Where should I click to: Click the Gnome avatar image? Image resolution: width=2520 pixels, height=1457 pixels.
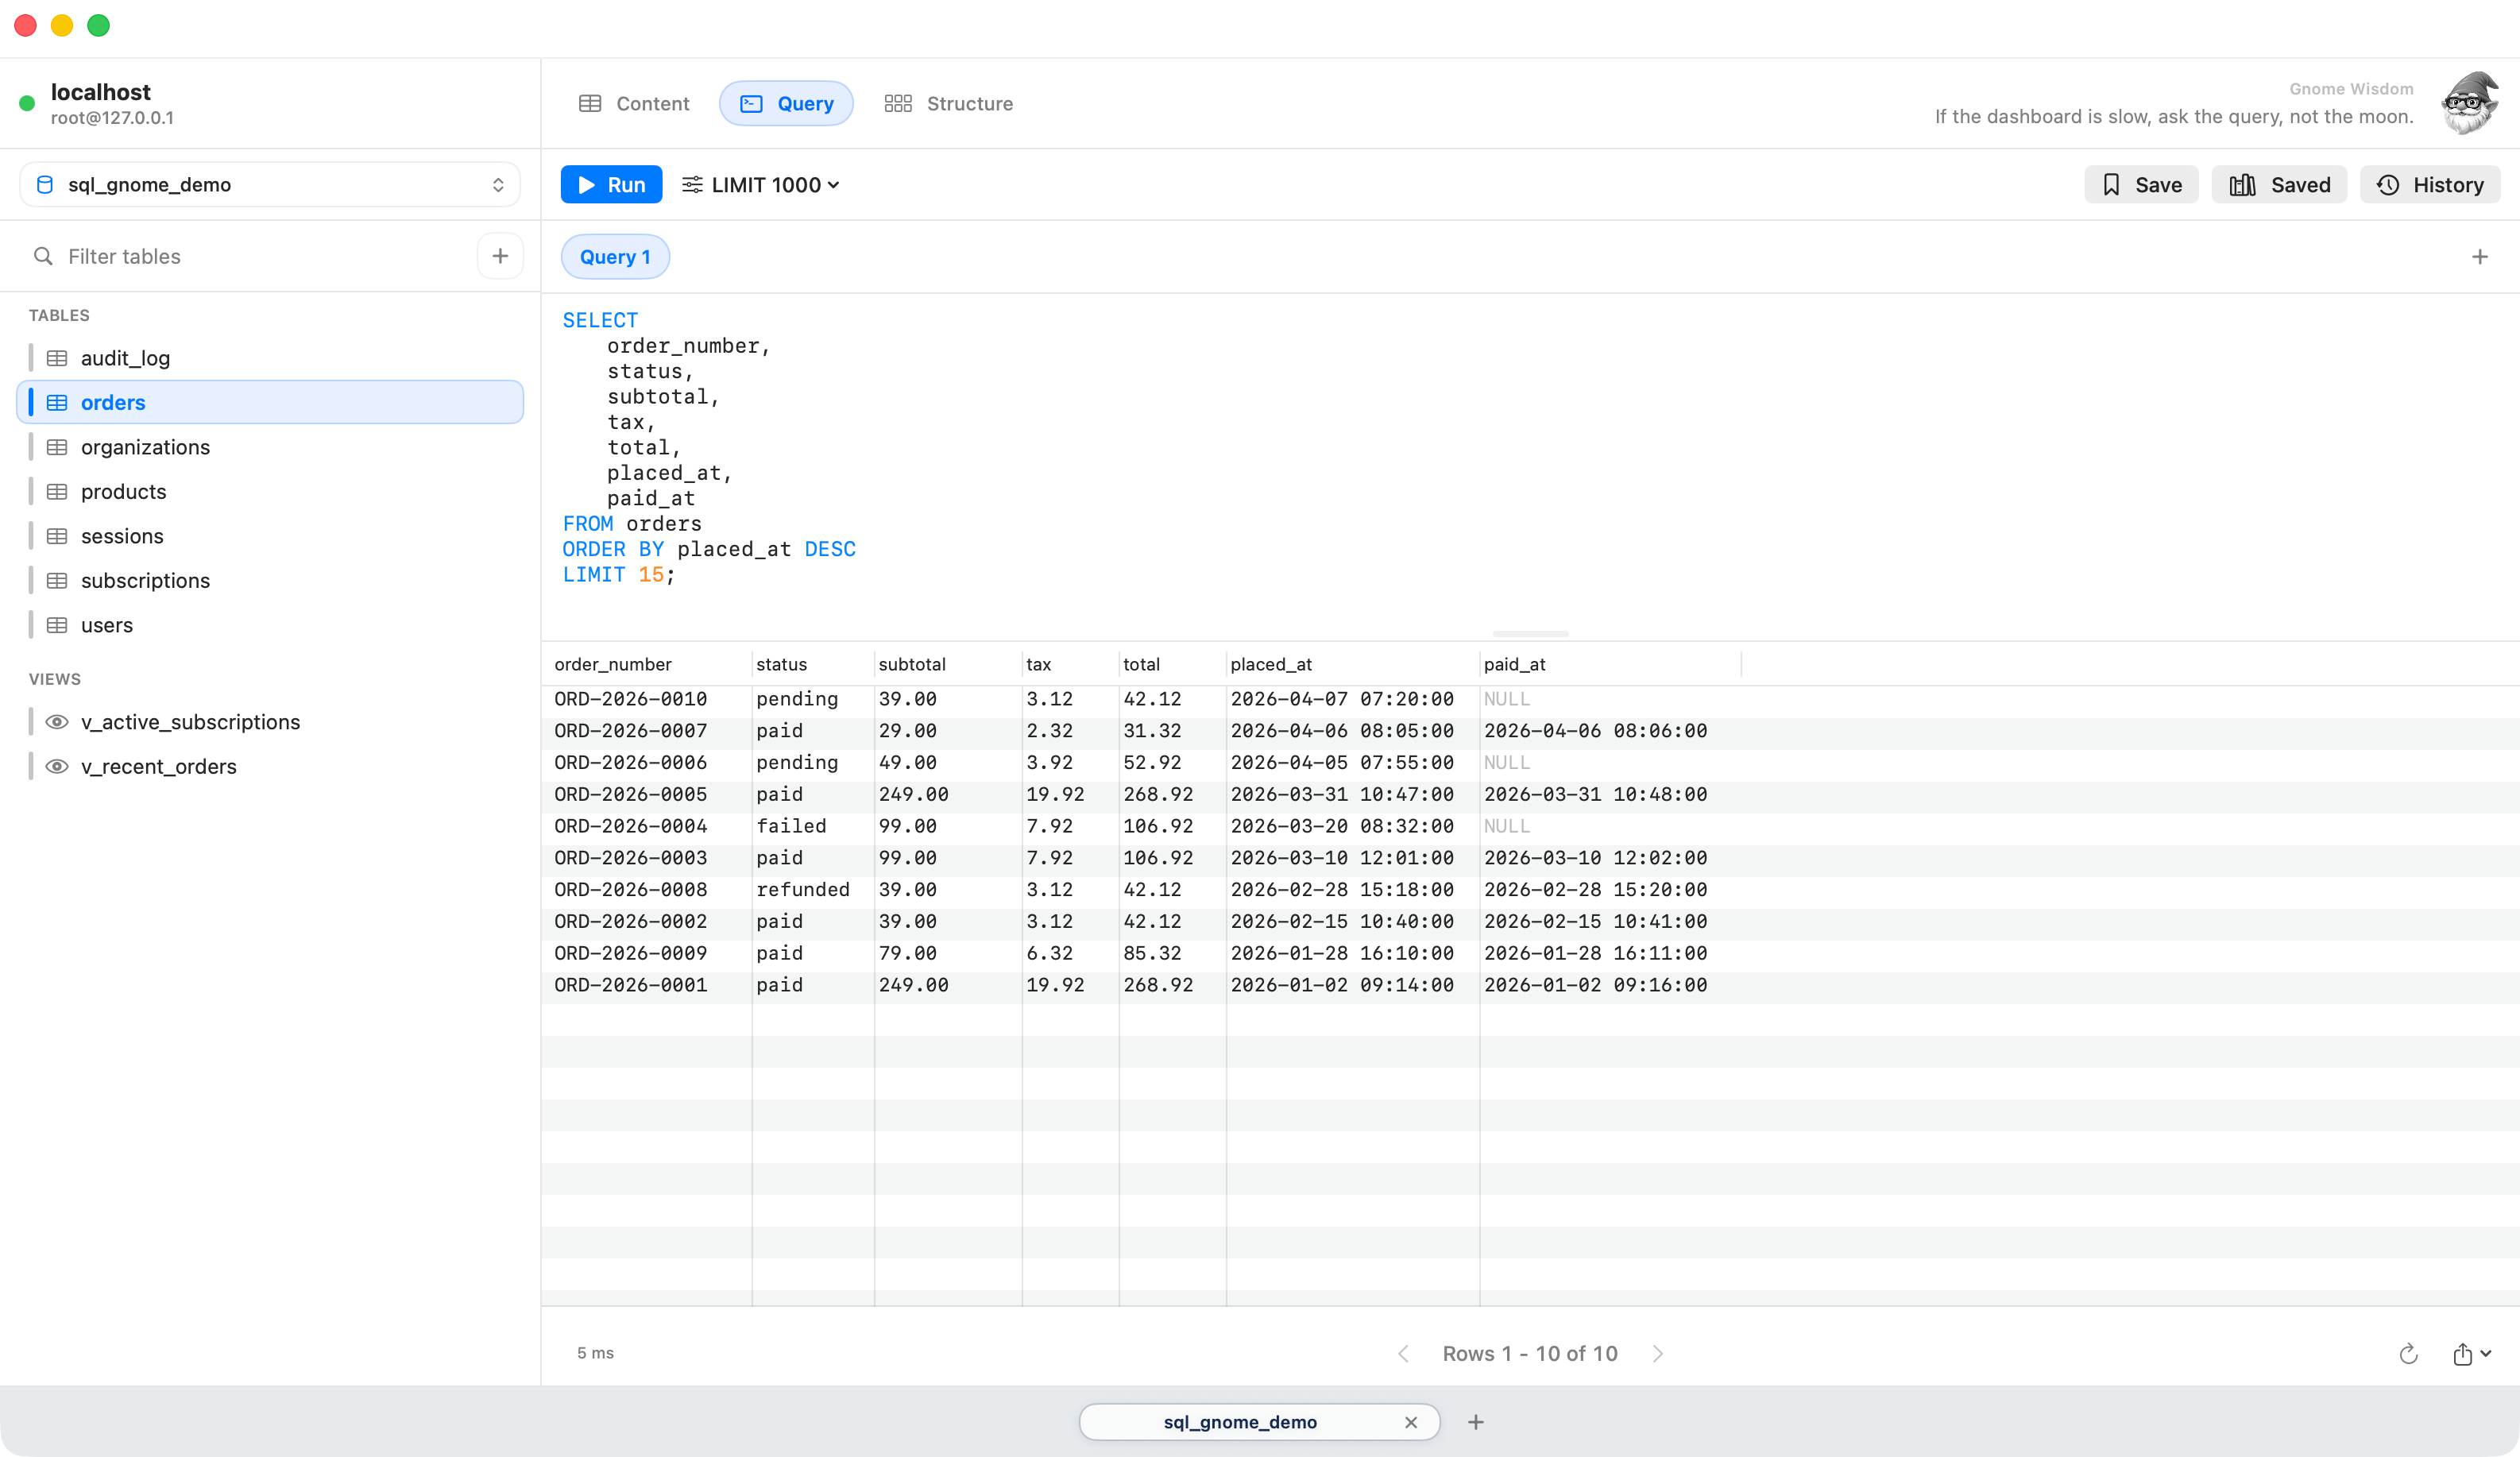[2469, 102]
